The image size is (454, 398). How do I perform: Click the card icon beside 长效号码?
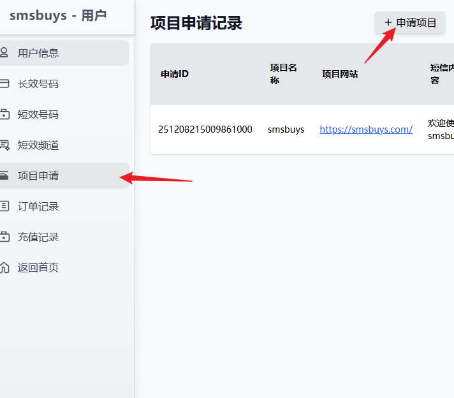(4, 84)
